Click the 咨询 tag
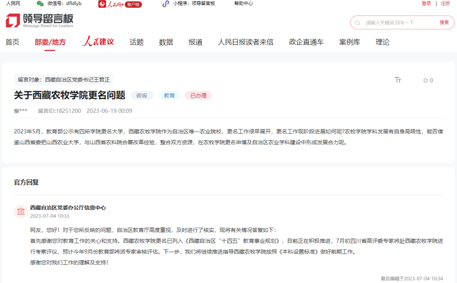457x283 pixels. pyautogui.click(x=142, y=96)
